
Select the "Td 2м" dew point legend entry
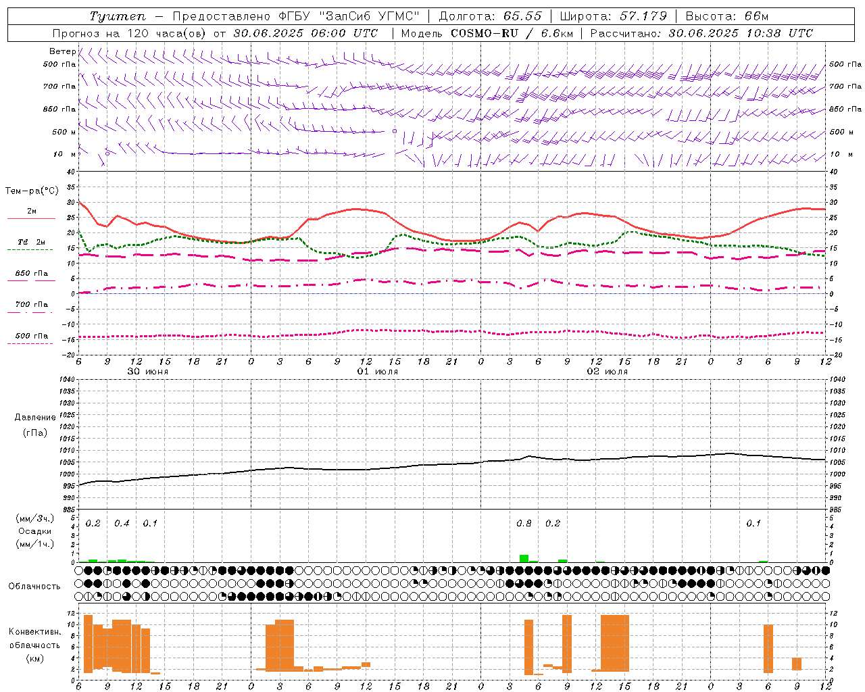[32, 242]
